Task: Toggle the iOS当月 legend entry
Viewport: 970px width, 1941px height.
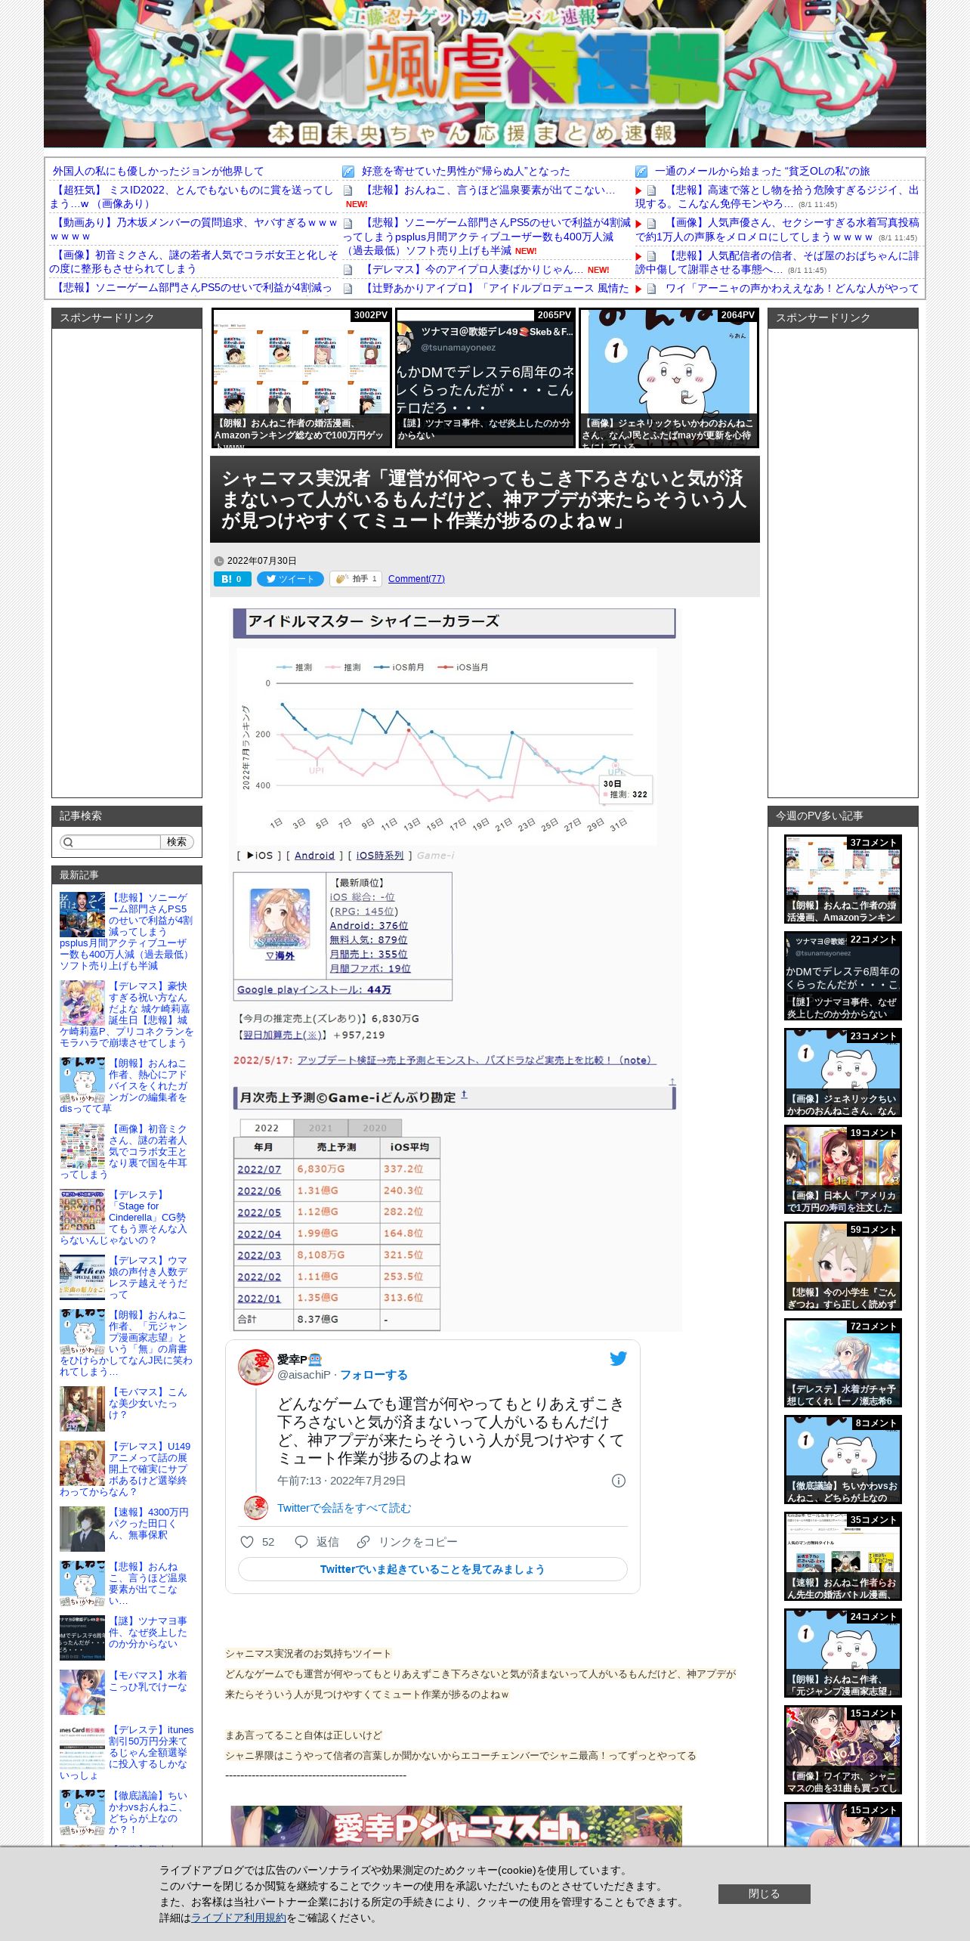Action: click(463, 667)
